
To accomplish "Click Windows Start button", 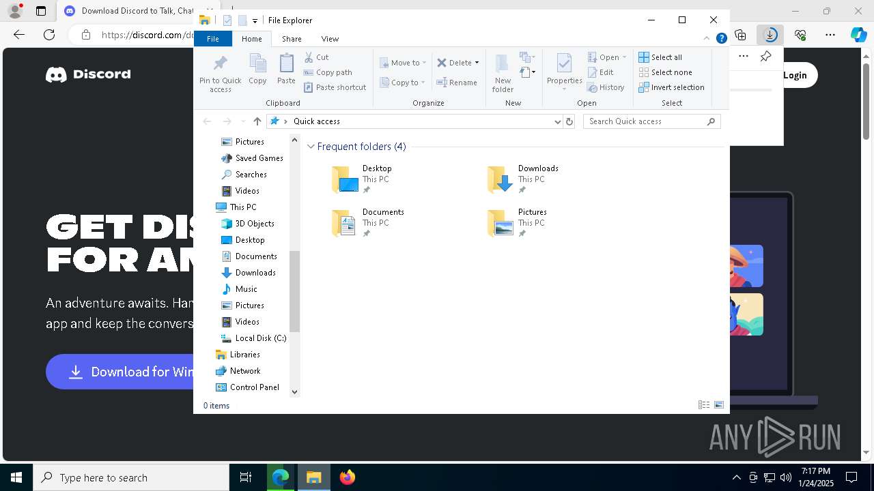I will (x=16, y=477).
